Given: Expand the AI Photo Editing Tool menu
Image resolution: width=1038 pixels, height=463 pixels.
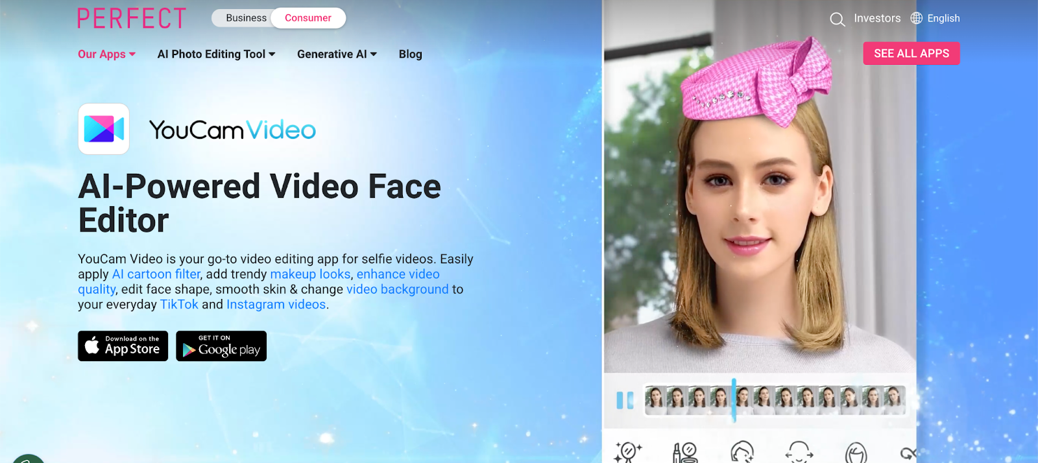Looking at the screenshot, I should (x=216, y=54).
